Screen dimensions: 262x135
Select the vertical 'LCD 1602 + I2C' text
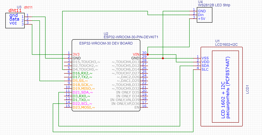pyautogui.click(x=223, y=100)
